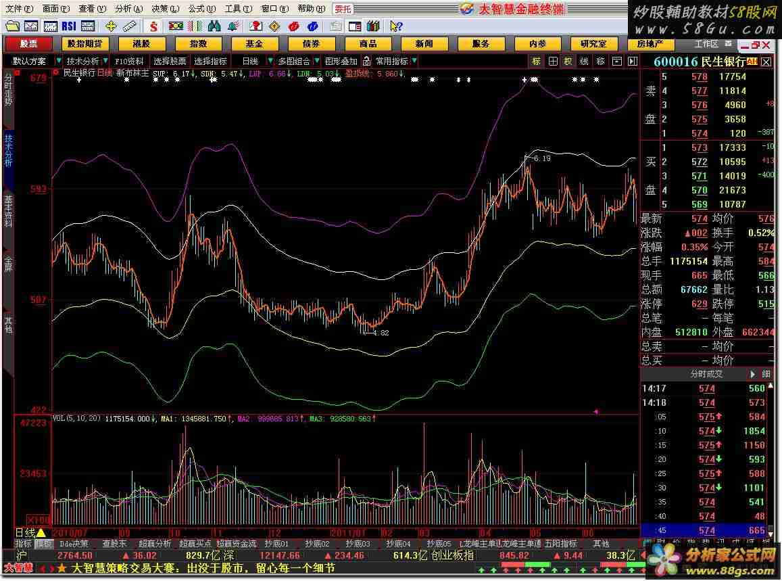Image resolution: width=782 pixels, height=581 pixels.
Task: Switch to the 基金 category tab
Action: [x=254, y=44]
